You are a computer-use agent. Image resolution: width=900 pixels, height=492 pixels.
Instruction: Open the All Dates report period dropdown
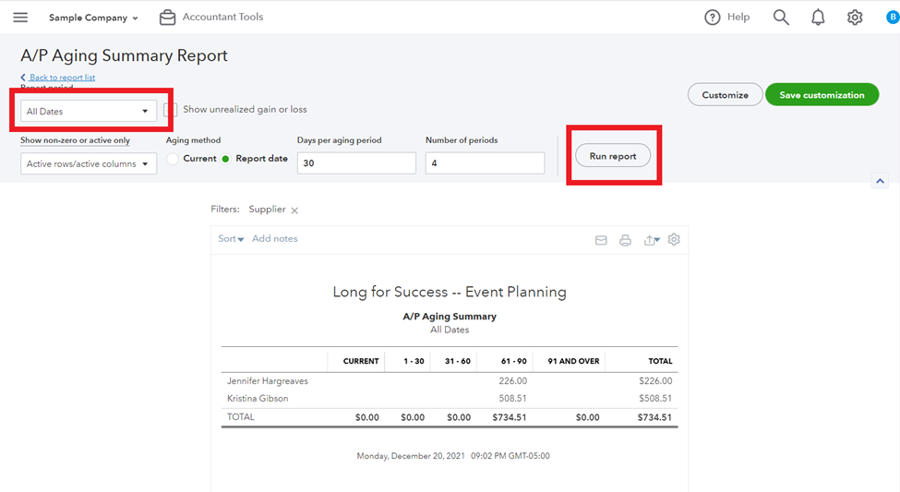click(89, 111)
